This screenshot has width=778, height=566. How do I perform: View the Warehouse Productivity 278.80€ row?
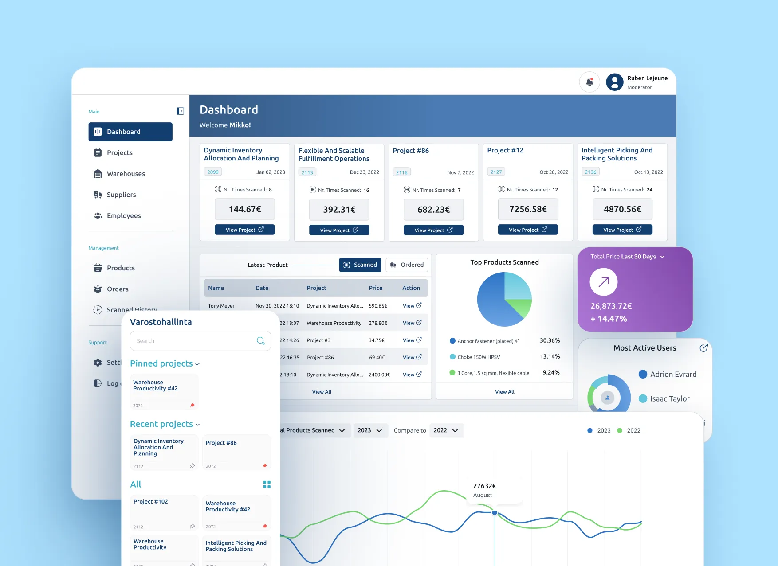412,323
